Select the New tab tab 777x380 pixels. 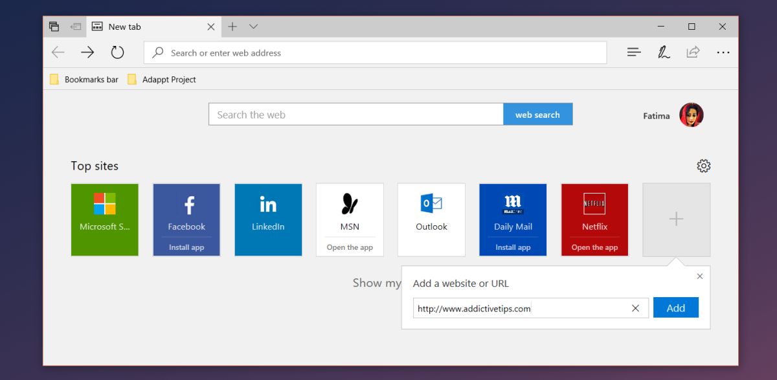tap(153, 27)
